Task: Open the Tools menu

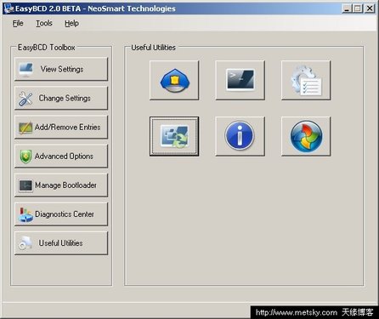Action: (x=44, y=23)
